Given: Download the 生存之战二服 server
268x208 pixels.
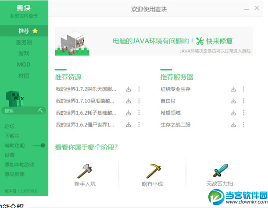Looking at the screenshot, I should click(x=233, y=125).
